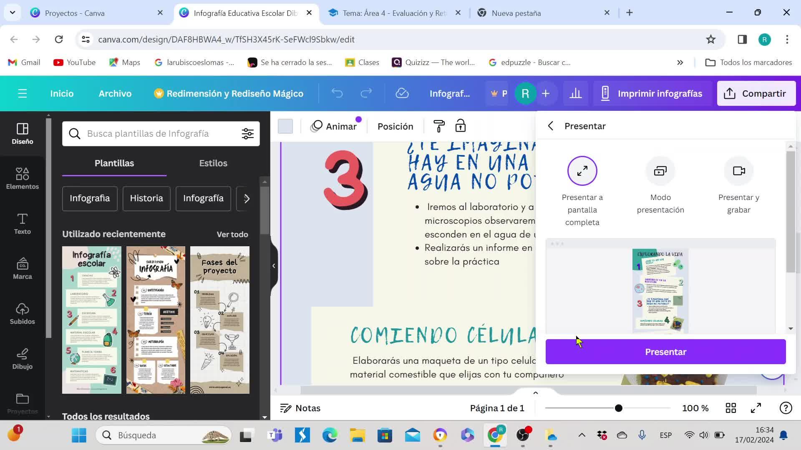Click the zoom slider handle

pos(618,408)
